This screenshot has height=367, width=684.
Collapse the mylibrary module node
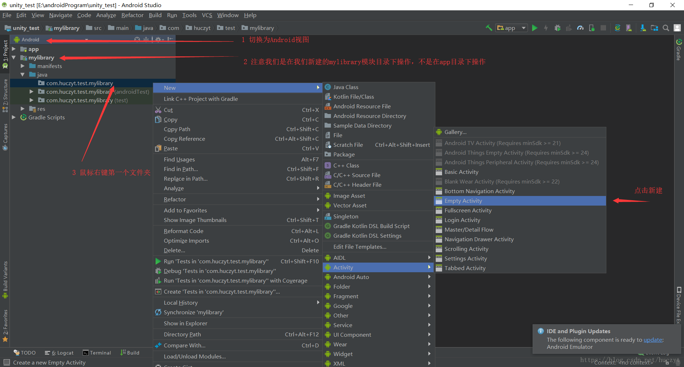(x=14, y=57)
